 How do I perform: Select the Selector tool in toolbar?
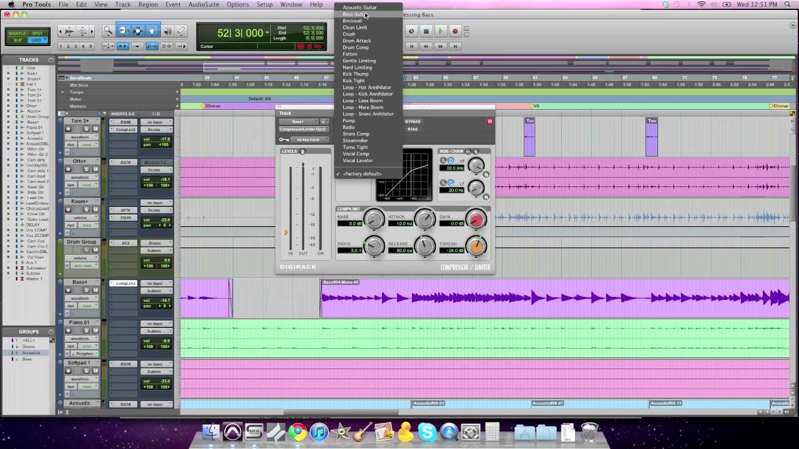coord(137,31)
